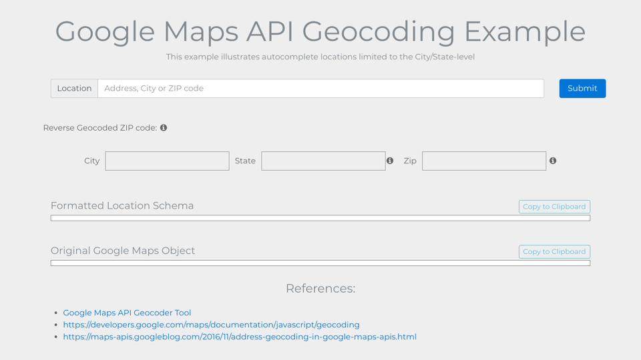Viewport: 641px width, 360px height.
Task: Click the info icon beside Reverse Geocoded ZIP code
Action: 164,127
